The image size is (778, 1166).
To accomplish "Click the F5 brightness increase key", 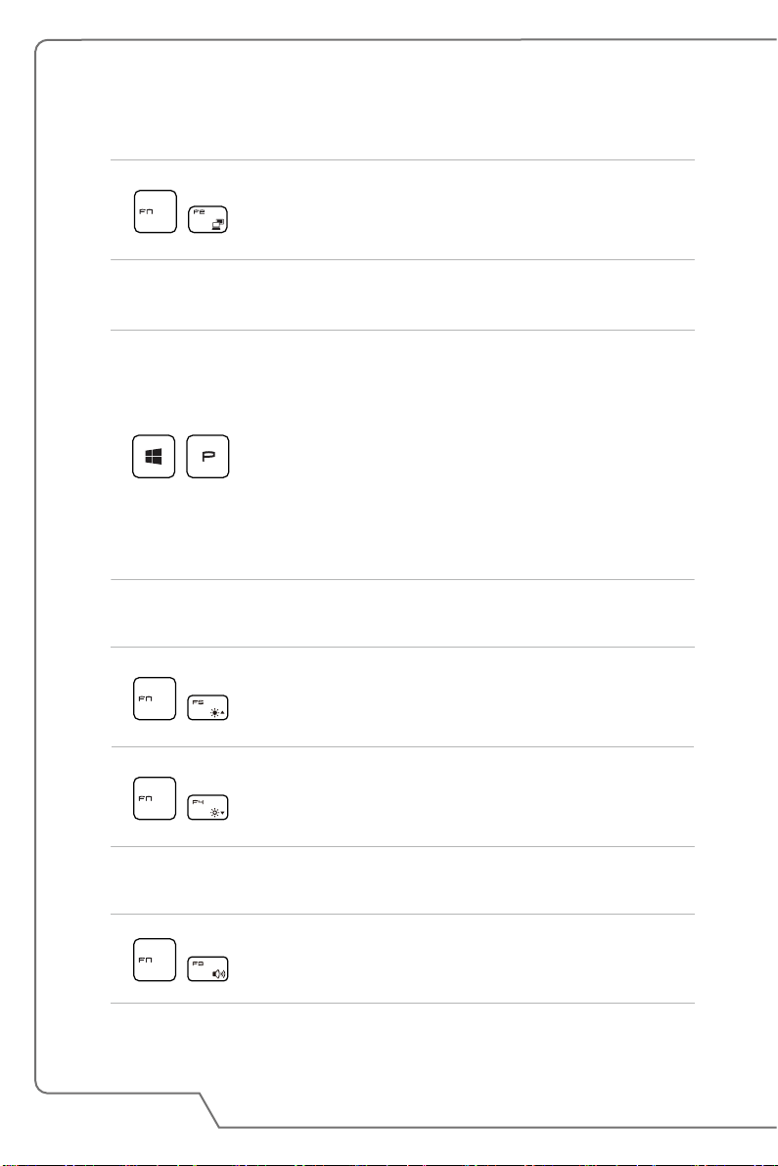I will 207,707.
